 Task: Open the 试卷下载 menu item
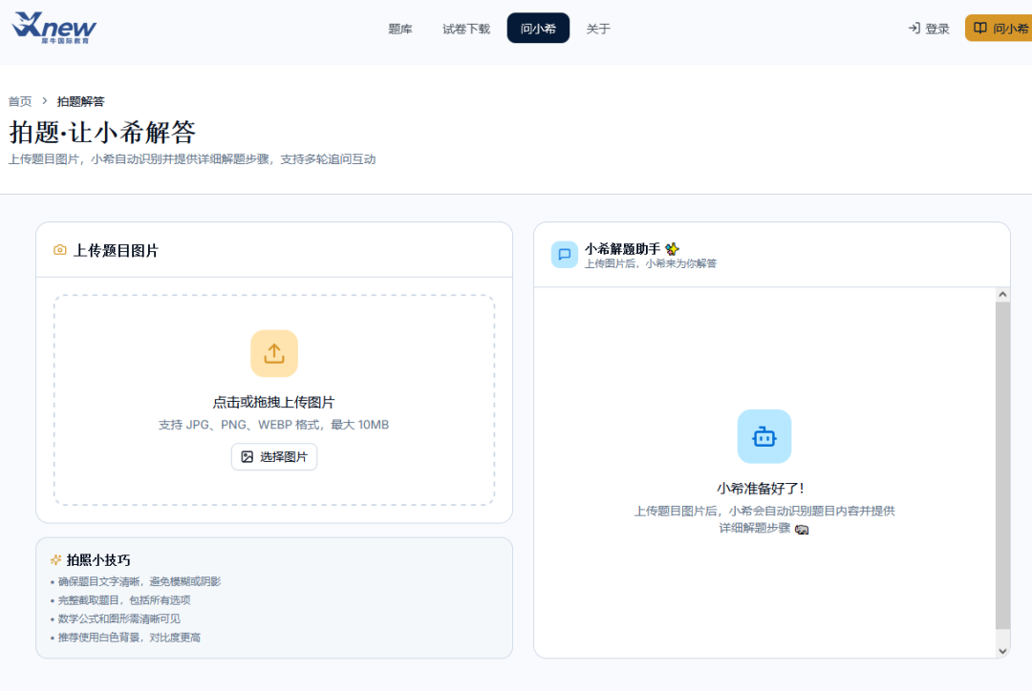(x=466, y=29)
